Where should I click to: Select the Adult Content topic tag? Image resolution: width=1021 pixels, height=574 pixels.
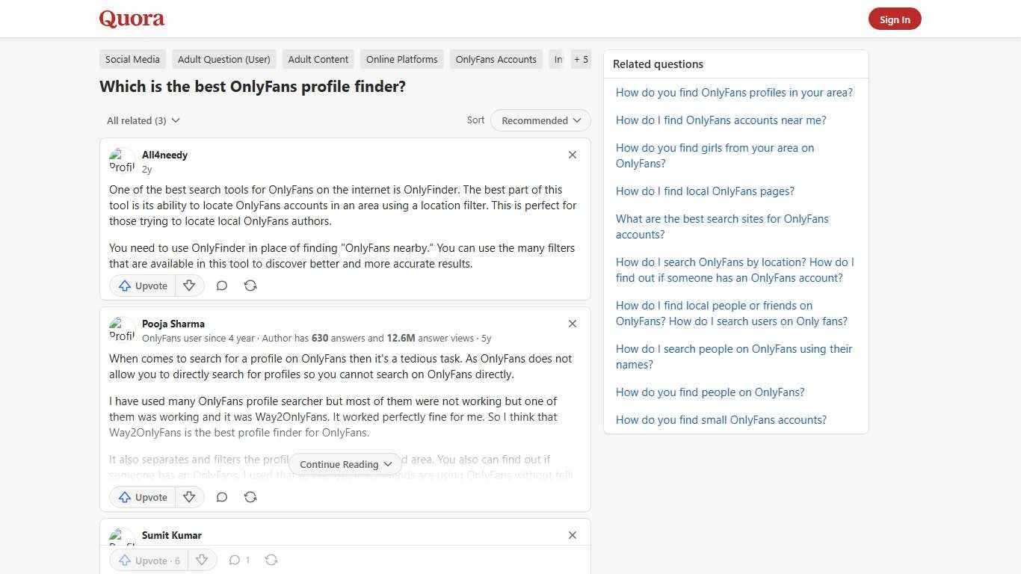(318, 59)
